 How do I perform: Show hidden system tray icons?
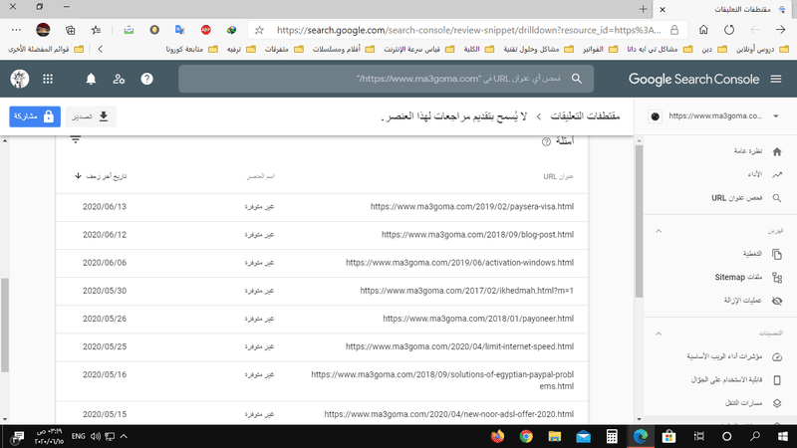[x=124, y=436]
